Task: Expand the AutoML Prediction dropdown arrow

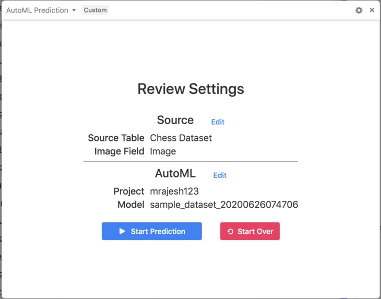Action: [74, 10]
